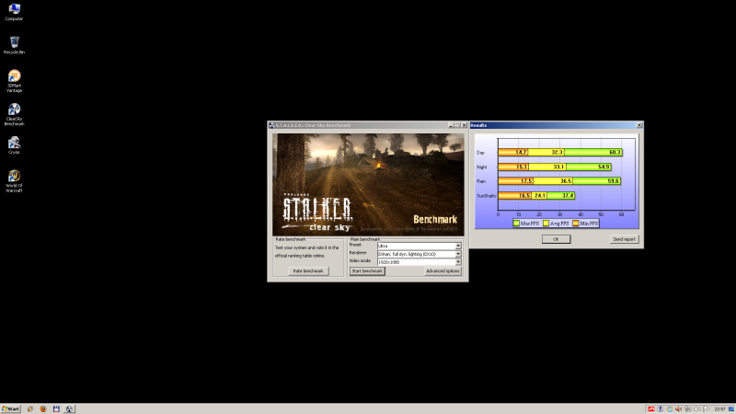This screenshot has width=736, height=414.
Task: Click the SunShafts row 16.5 orange bar
Action: click(515, 195)
